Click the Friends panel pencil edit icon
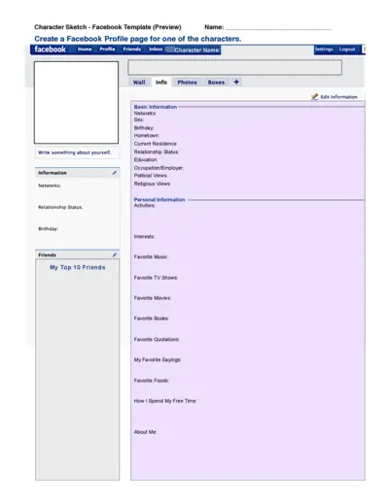Viewport: 389px width, 503px height. 115,255
